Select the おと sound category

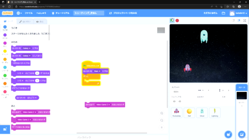click(5, 44)
